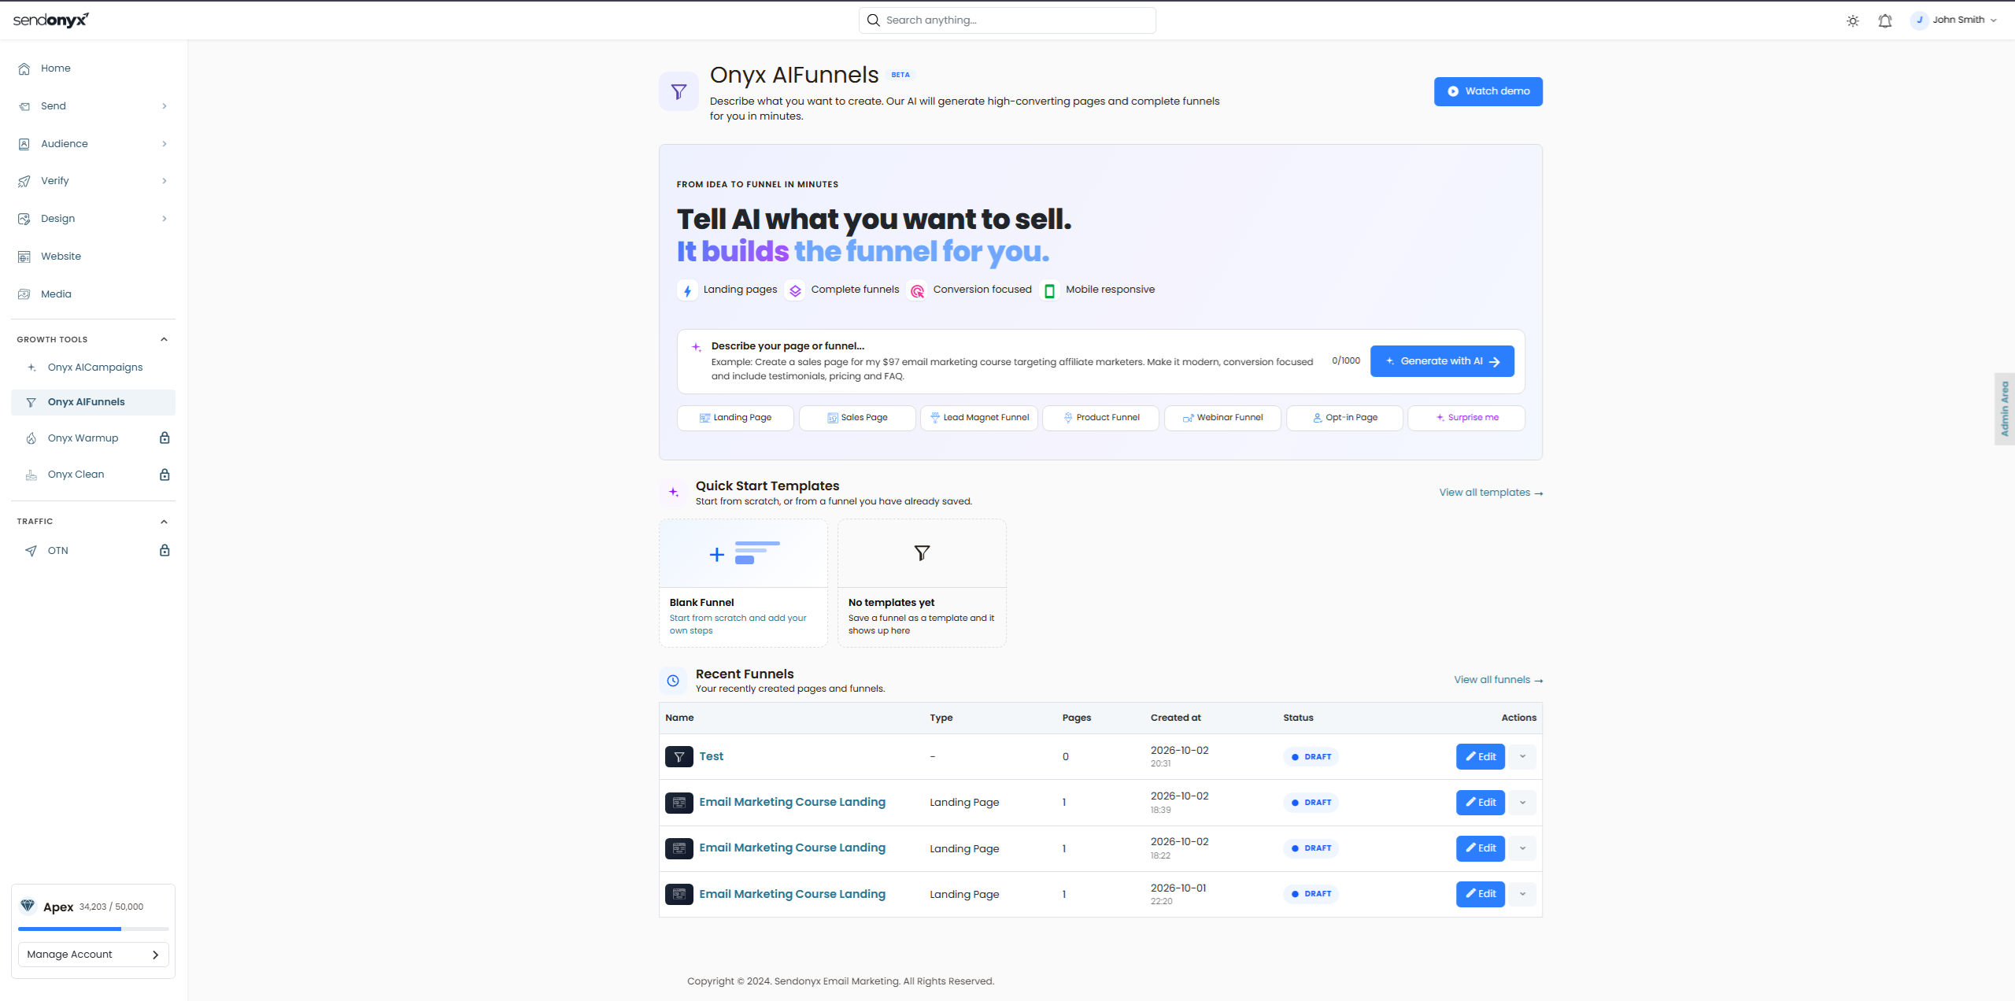
Task: Open the Admin Area side tab
Action: [2005, 408]
